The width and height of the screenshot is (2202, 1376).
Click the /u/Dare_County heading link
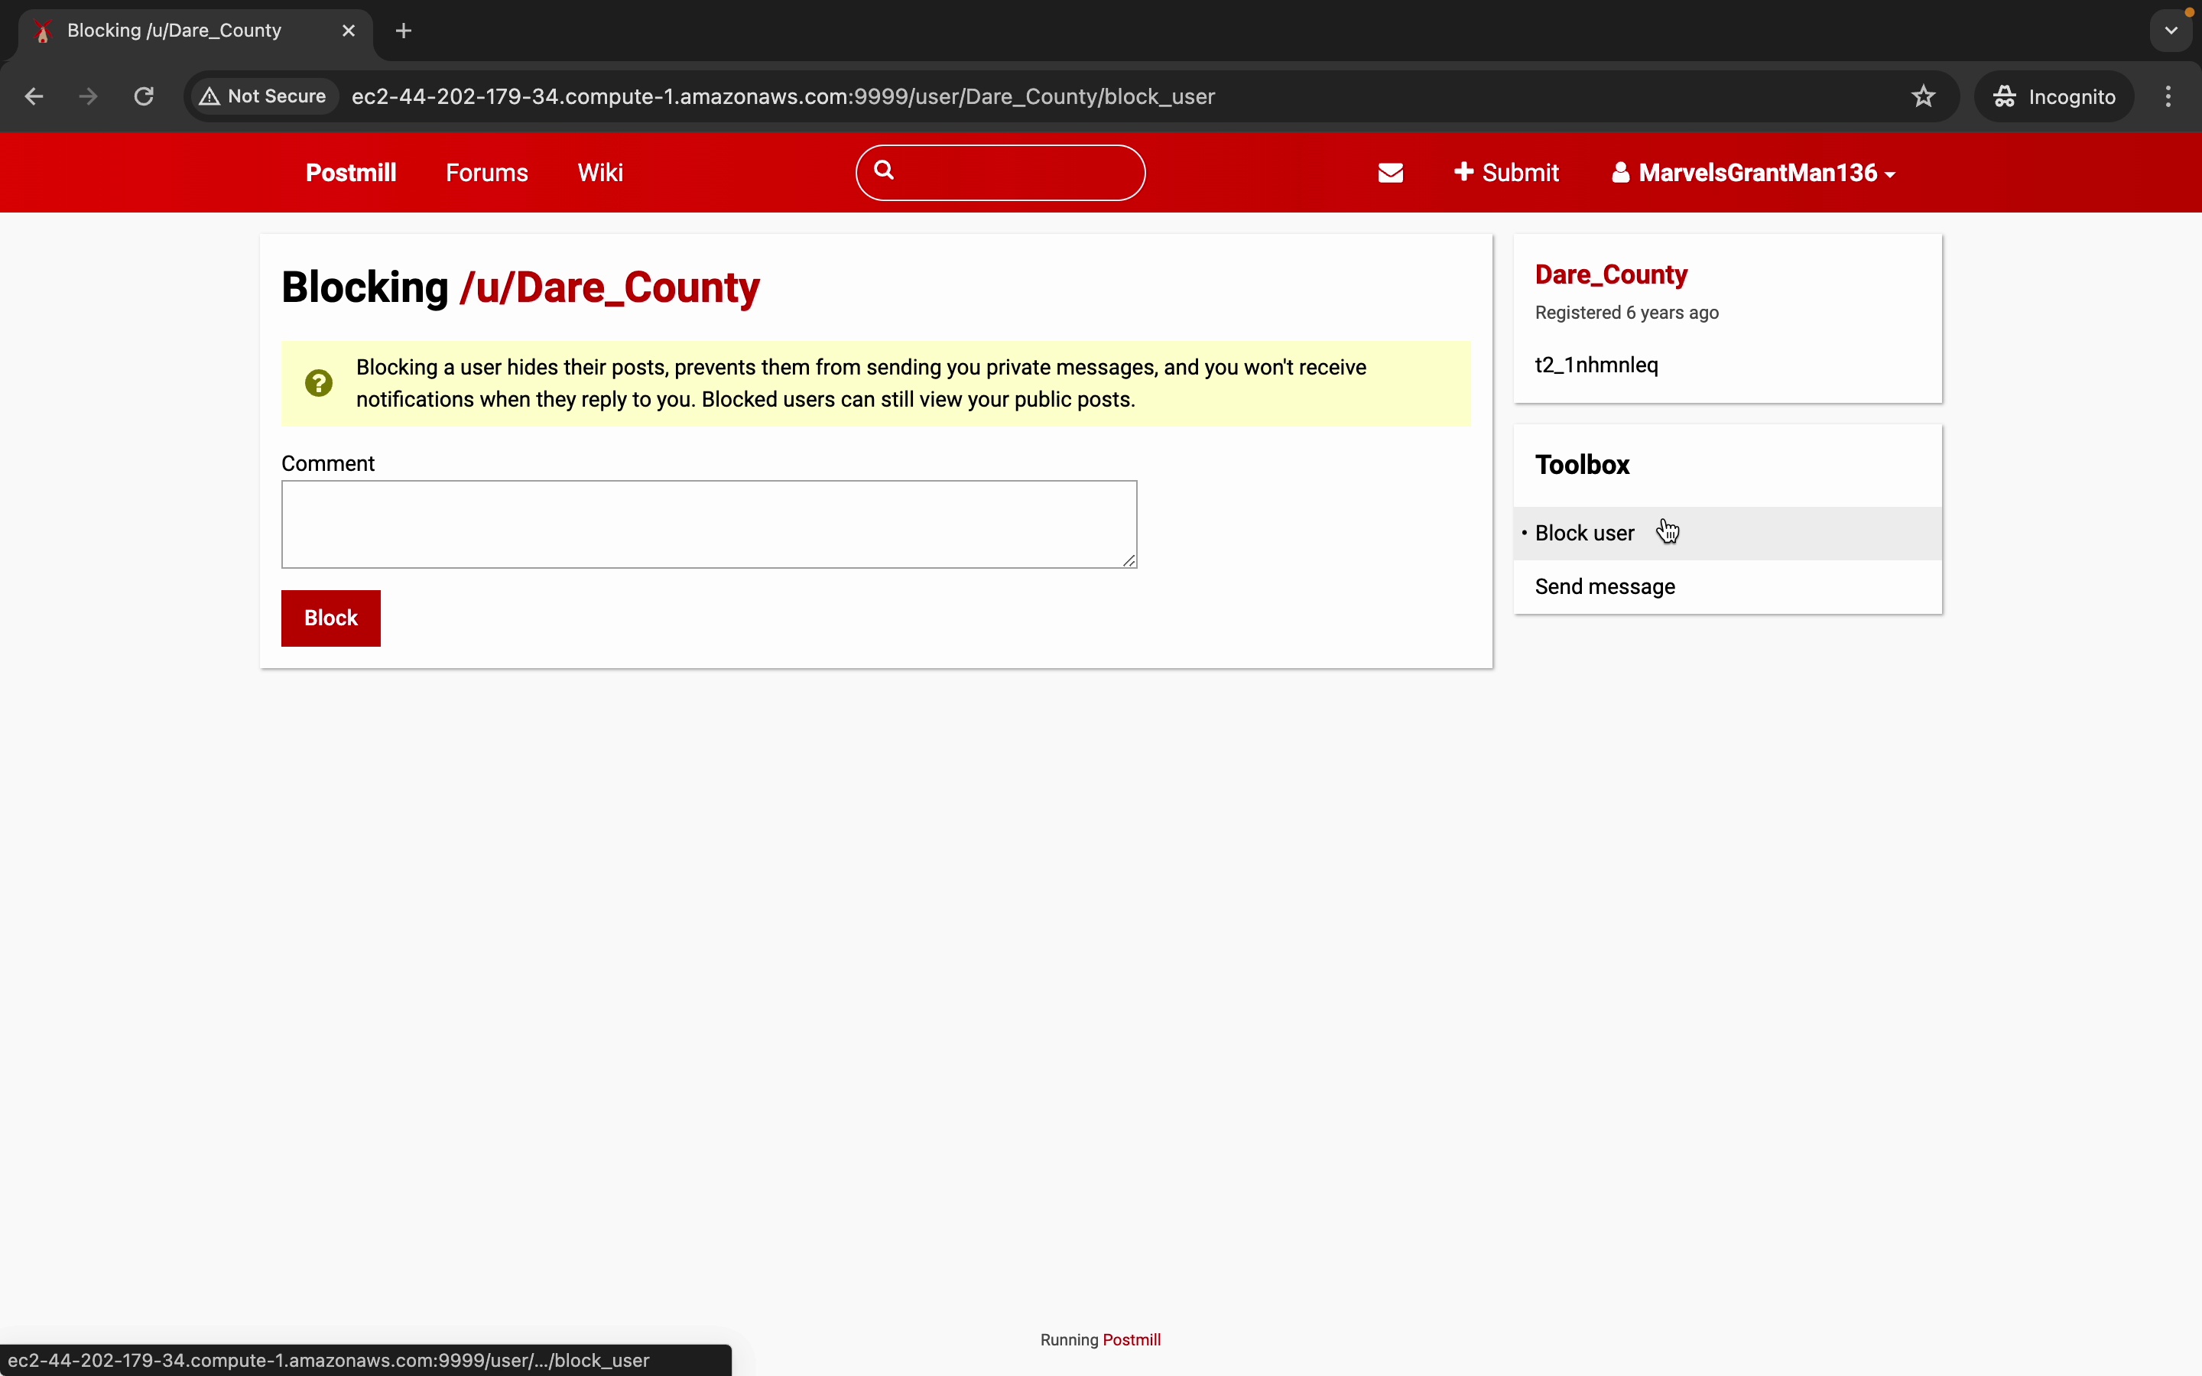[609, 288]
